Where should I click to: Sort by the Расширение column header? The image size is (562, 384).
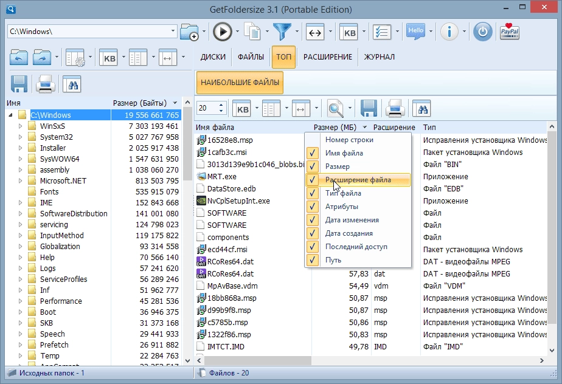pyautogui.click(x=394, y=127)
